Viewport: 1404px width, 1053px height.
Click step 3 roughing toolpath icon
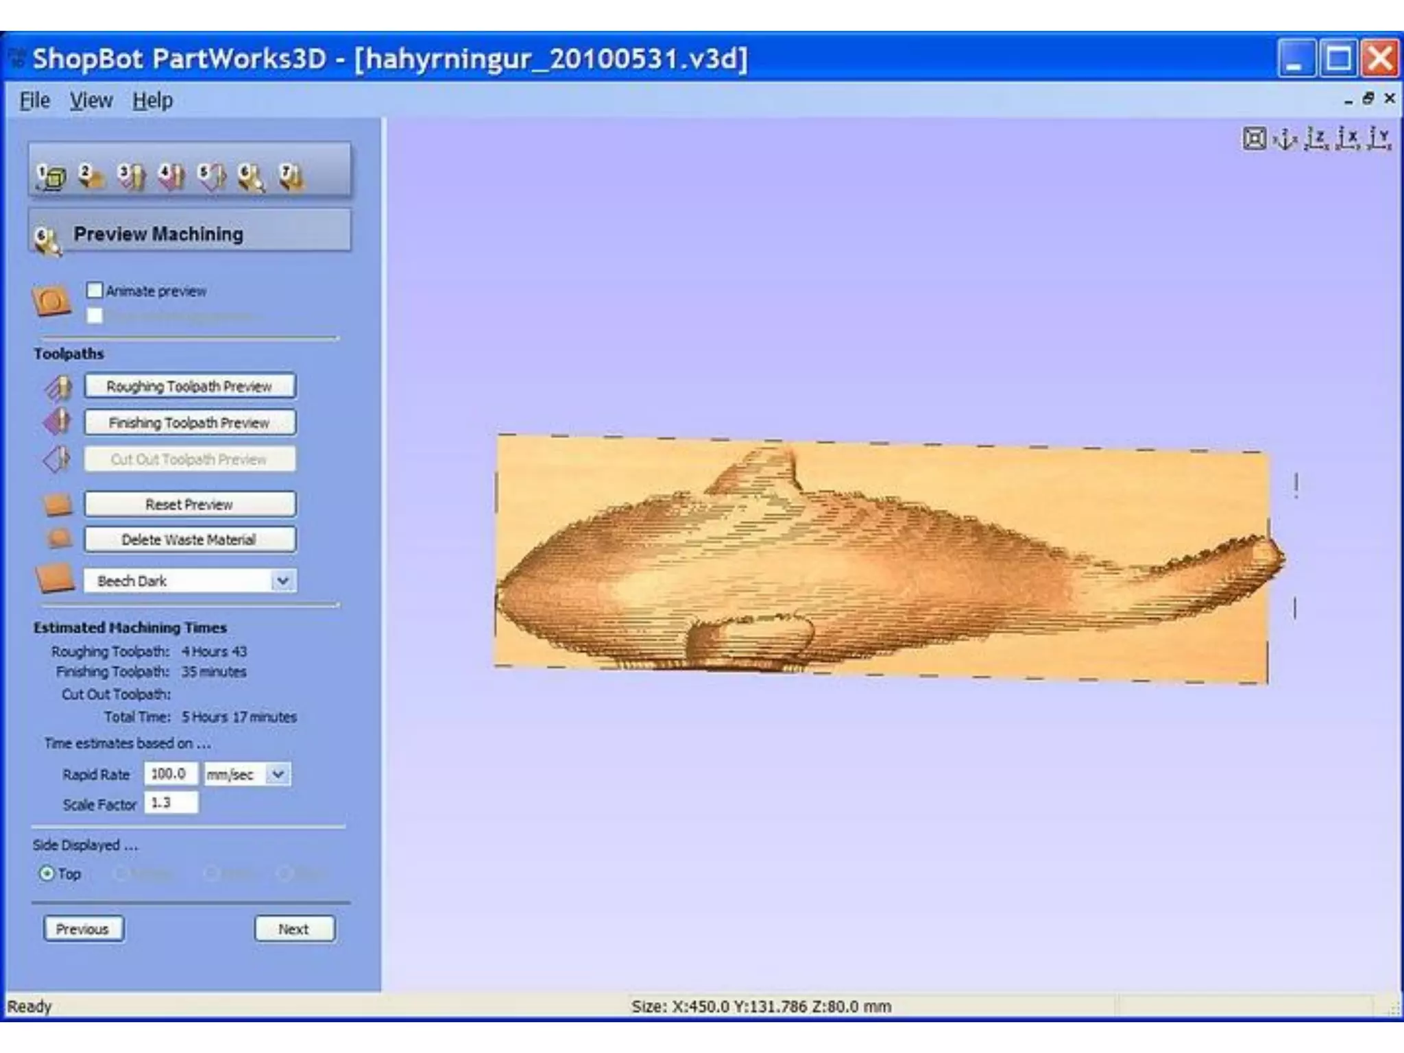(x=131, y=177)
